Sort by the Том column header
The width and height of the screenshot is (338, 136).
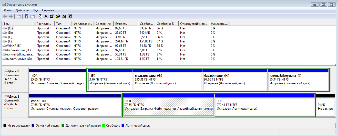(x=18, y=24)
